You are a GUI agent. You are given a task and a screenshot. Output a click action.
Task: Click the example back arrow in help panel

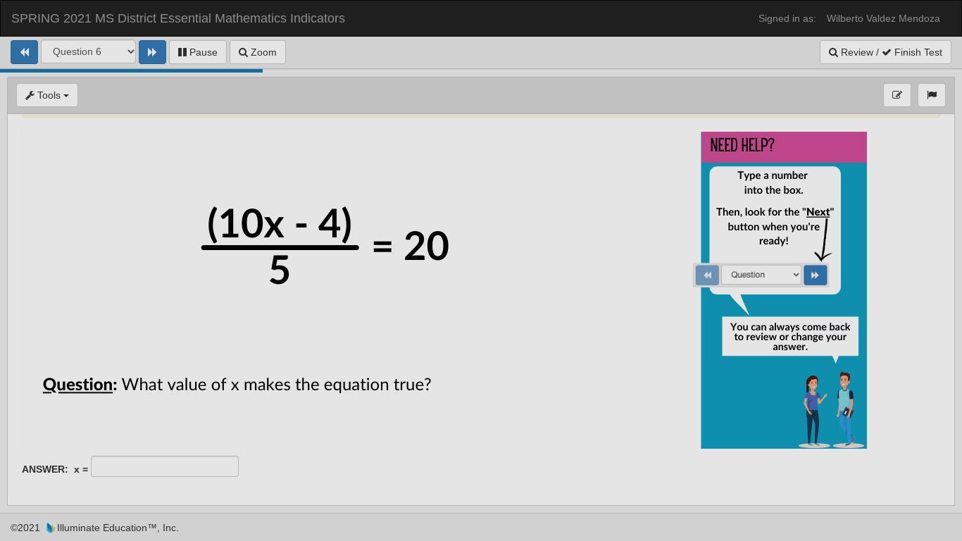tap(707, 275)
